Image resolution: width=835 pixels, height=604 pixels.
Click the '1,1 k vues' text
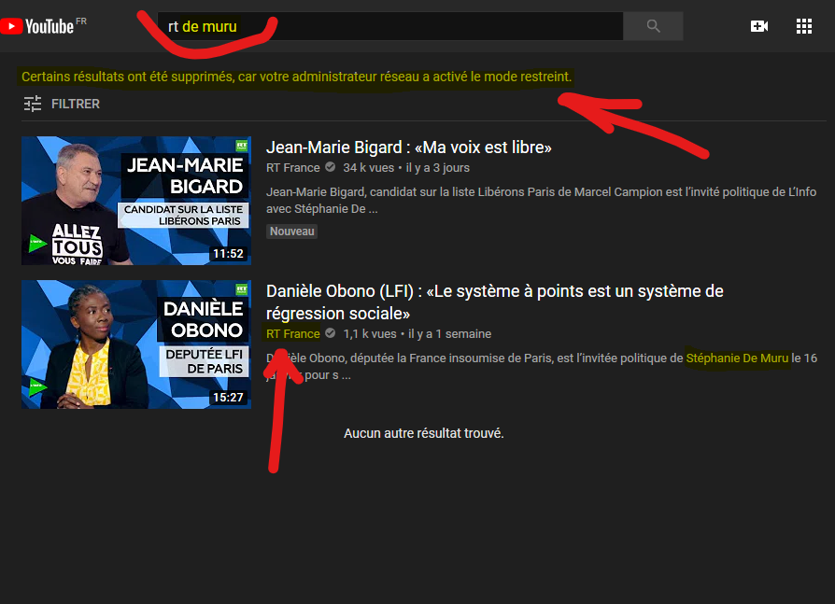[370, 333]
